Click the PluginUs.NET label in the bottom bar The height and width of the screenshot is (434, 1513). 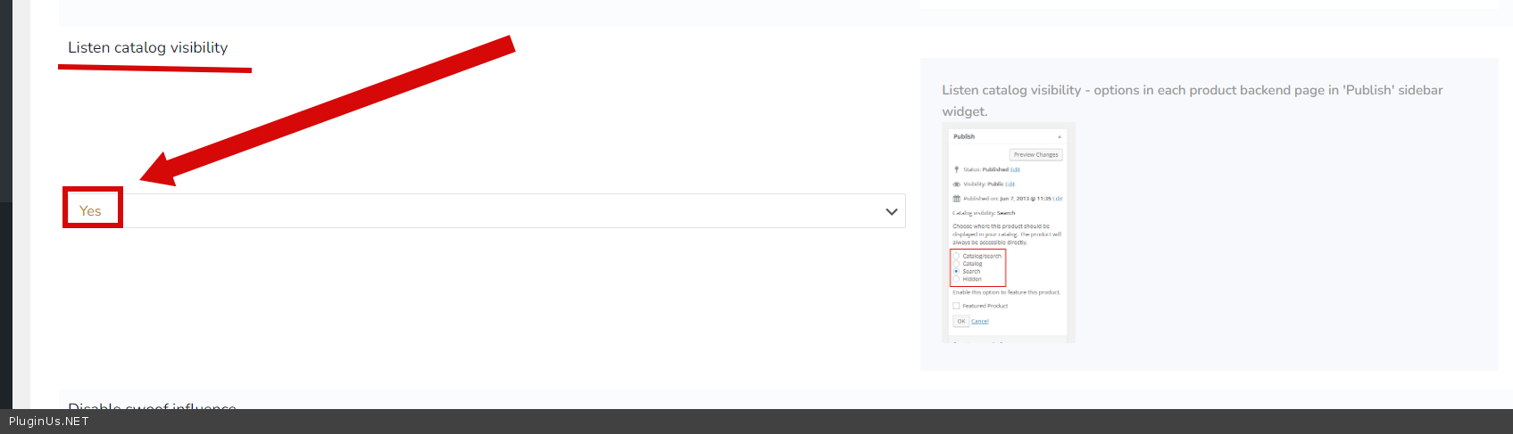(x=49, y=422)
